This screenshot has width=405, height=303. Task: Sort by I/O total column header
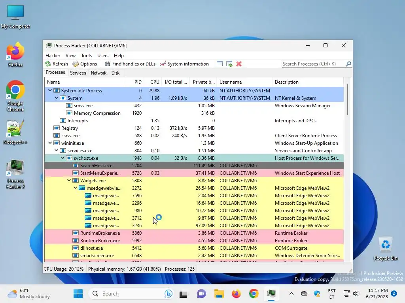coord(176,82)
